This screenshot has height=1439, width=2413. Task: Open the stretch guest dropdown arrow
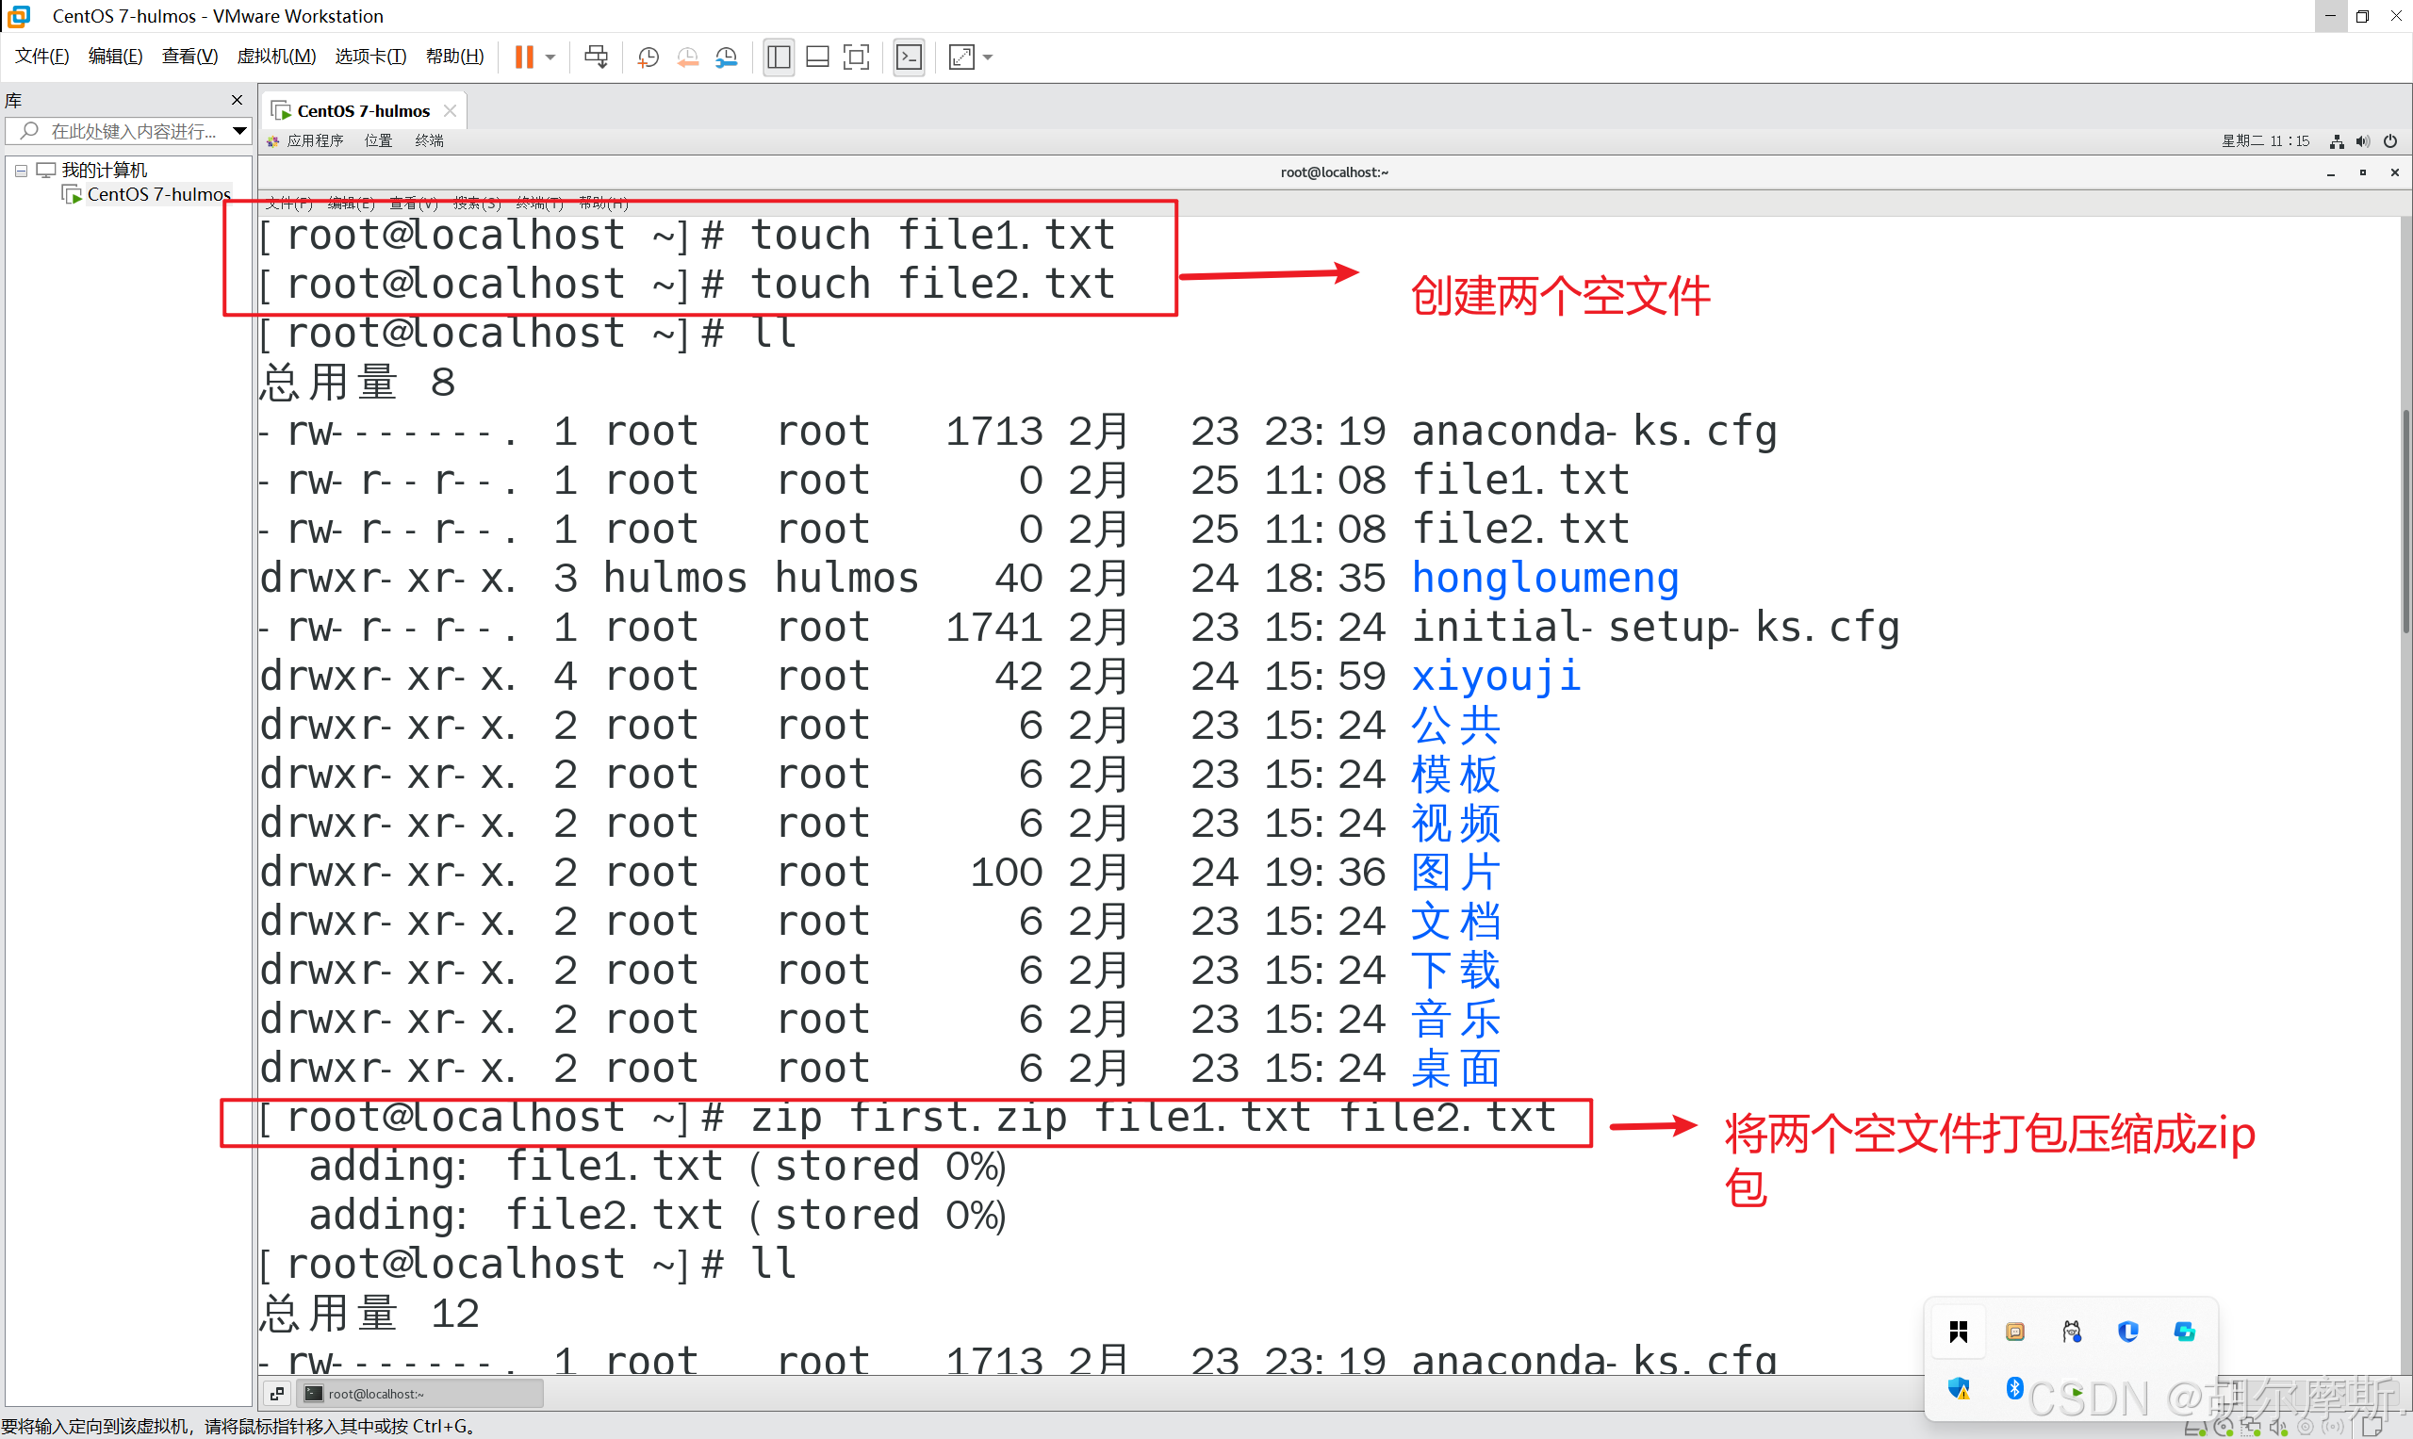pyautogui.click(x=988, y=57)
